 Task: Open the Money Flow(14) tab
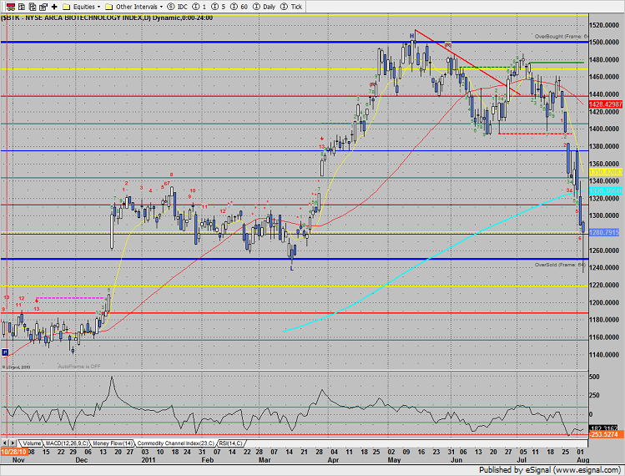tap(113, 443)
